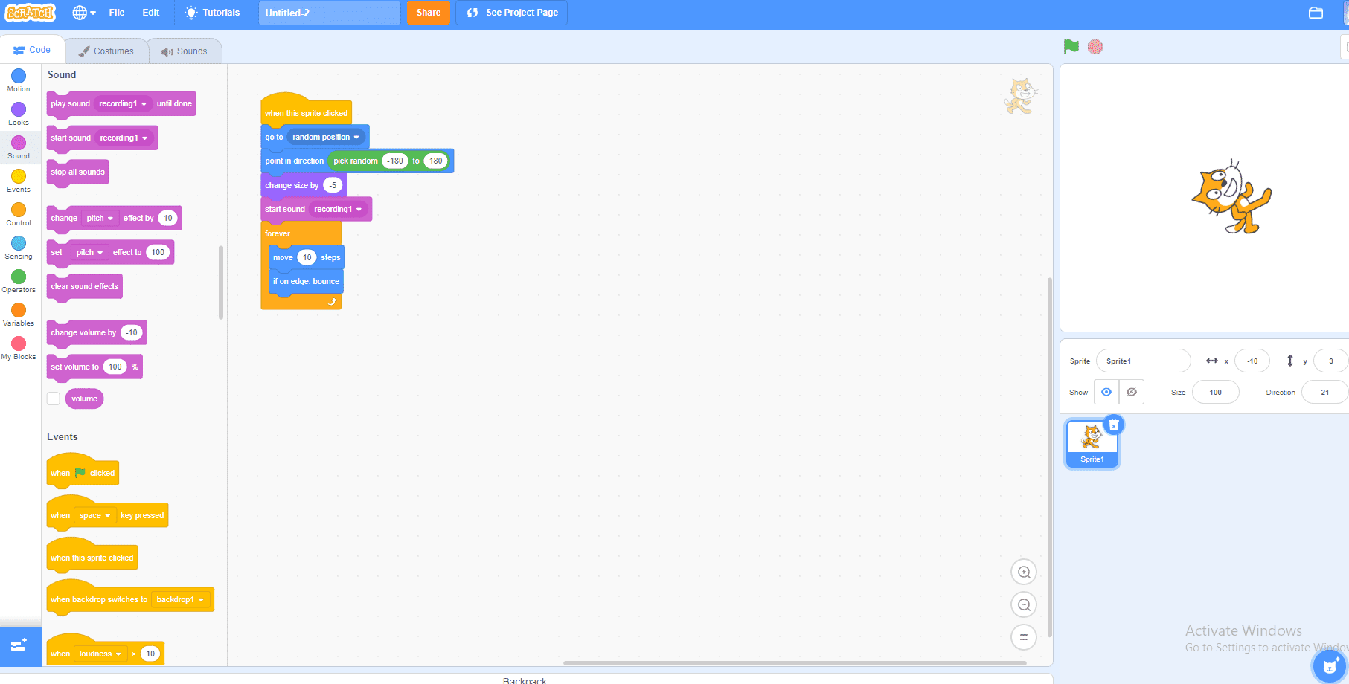Click the Share button
This screenshot has height=684, width=1349.
point(429,13)
